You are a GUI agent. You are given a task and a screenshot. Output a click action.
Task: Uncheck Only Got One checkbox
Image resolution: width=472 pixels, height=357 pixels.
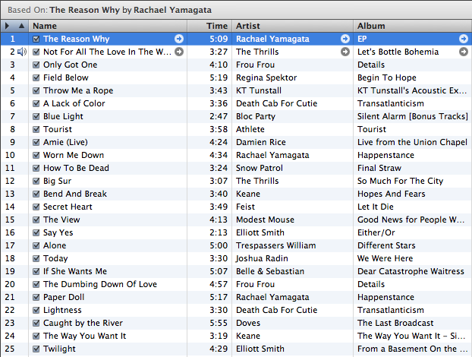[36, 65]
